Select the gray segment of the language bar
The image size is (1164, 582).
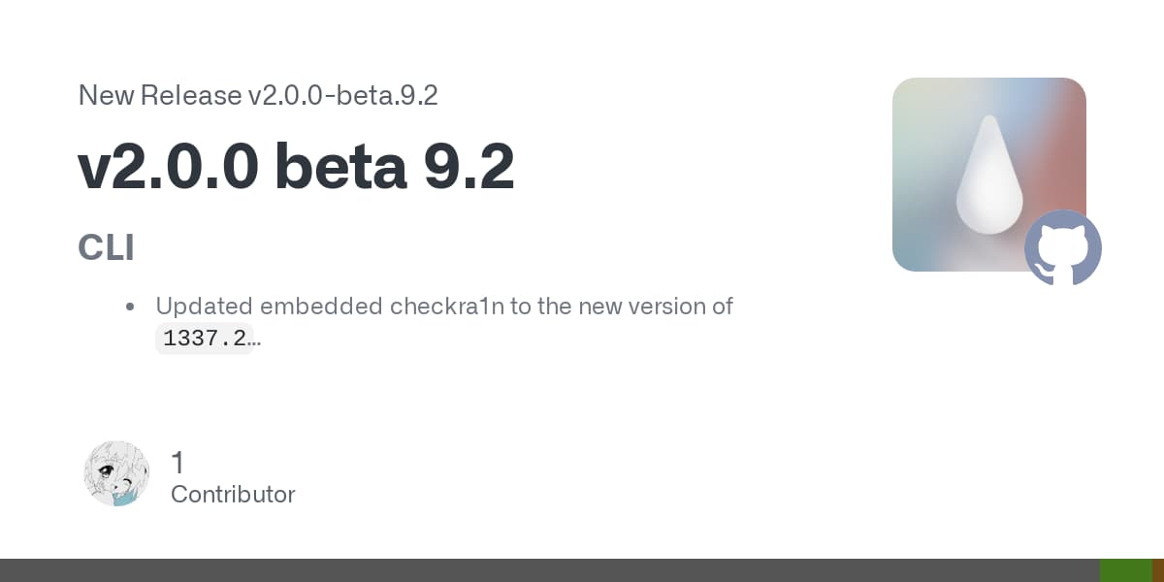tap(549, 570)
